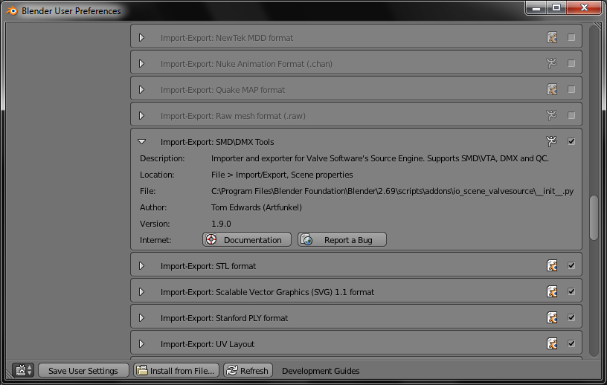The height and width of the screenshot is (385, 607).
Task: Click Install from File button
Action: (176, 370)
